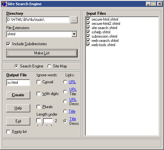The height and width of the screenshot is (150, 164).
Task: Click the Length under slider handle
Action: click(x=42, y=121)
